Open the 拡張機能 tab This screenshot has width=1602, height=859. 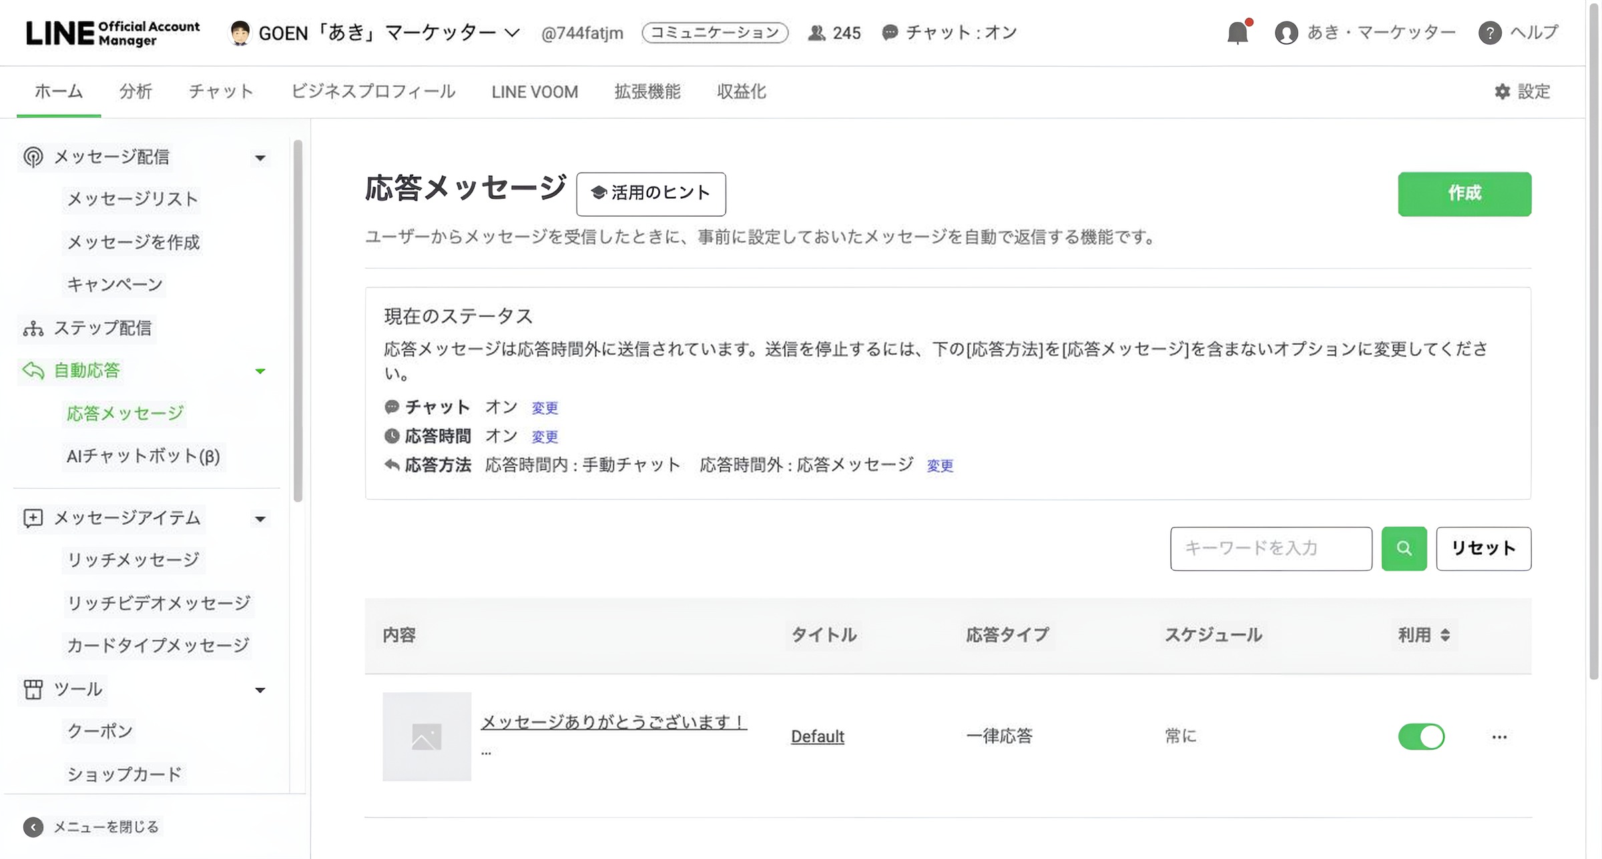tap(647, 91)
